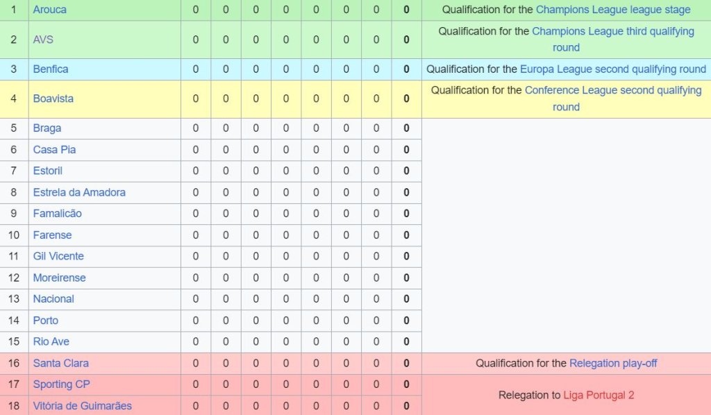
Task: Click the AVS team link
Action: tap(43, 40)
